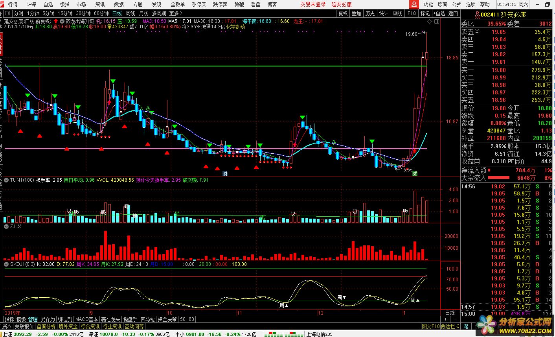The height and width of the screenshot is (337, 555).
Task: Switch to the 周线 weekly chart
Action: 130,13
